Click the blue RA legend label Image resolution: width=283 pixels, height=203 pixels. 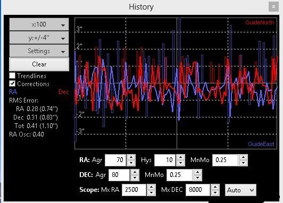[13, 92]
